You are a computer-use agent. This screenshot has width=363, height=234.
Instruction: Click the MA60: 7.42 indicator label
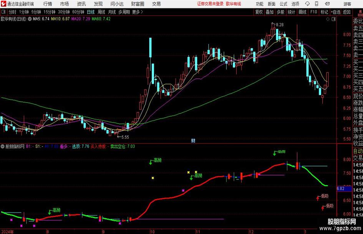101,19
